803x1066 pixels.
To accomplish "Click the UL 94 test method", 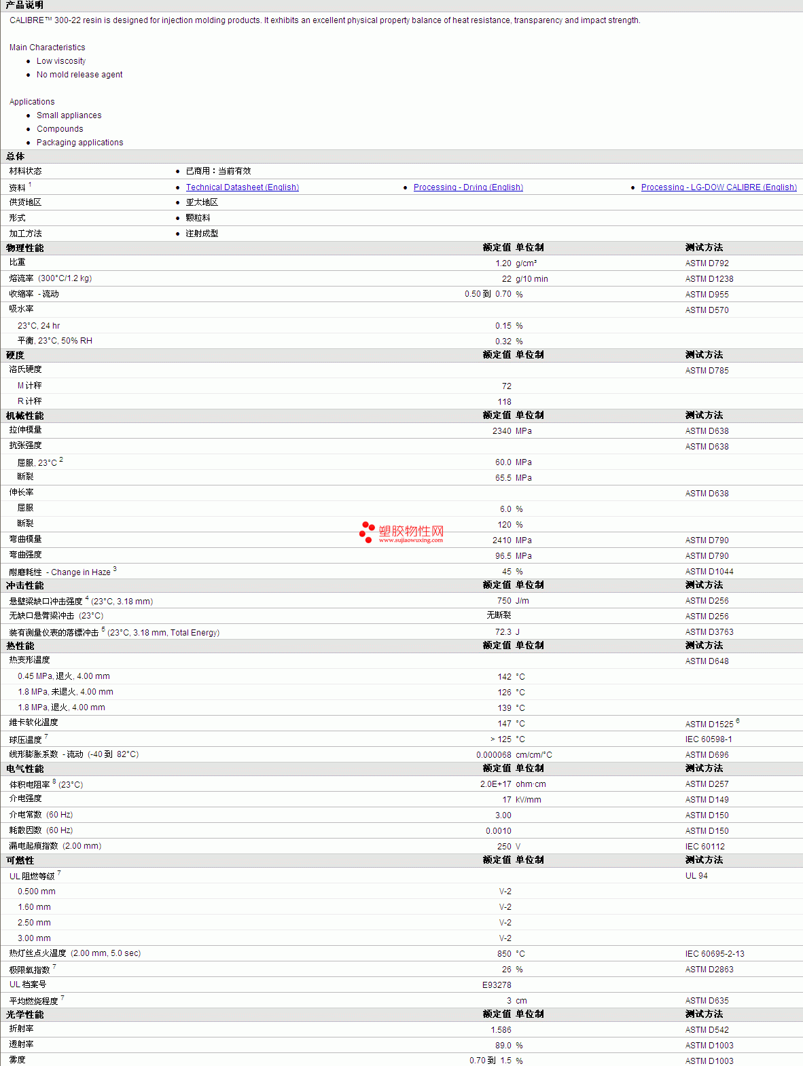I will pyautogui.click(x=696, y=876).
